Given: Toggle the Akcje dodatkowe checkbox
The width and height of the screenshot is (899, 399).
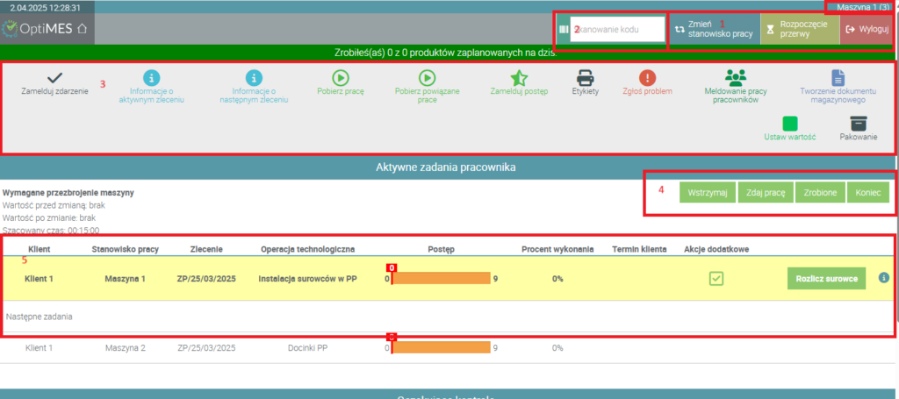Looking at the screenshot, I should pyautogui.click(x=716, y=278).
